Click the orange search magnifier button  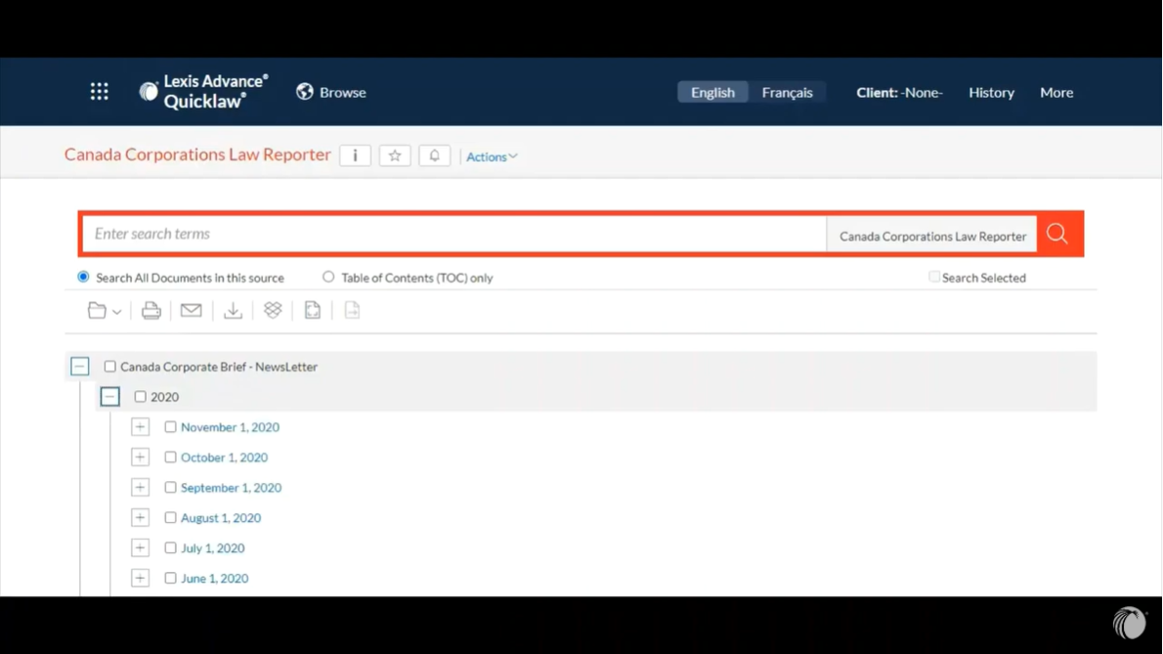tap(1057, 235)
